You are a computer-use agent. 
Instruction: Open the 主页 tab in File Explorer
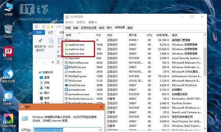point(50,32)
